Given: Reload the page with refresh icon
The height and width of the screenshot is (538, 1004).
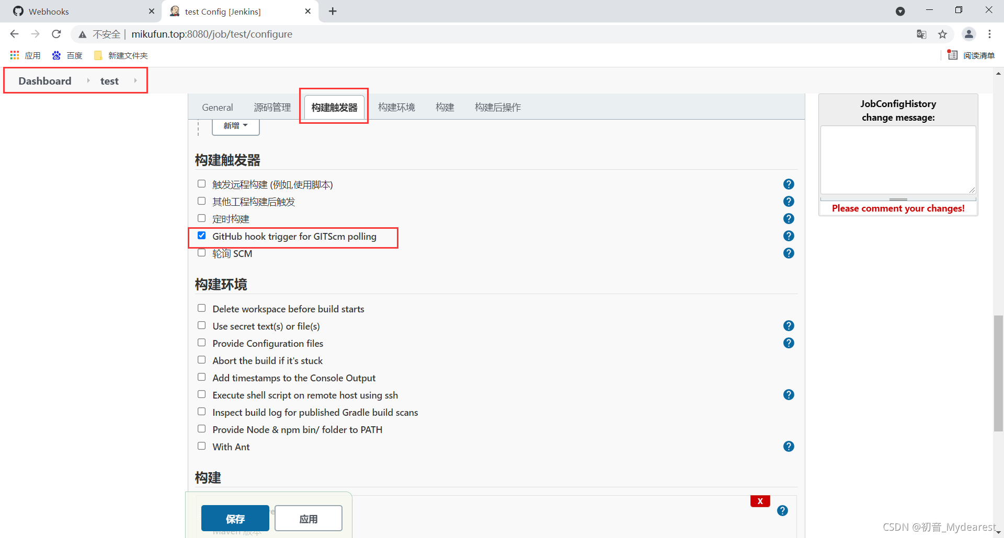Looking at the screenshot, I should (x=56, y=34).
